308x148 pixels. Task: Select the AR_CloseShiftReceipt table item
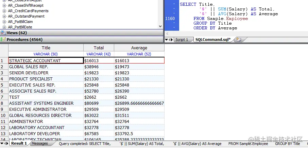click(x=26, y=5)
